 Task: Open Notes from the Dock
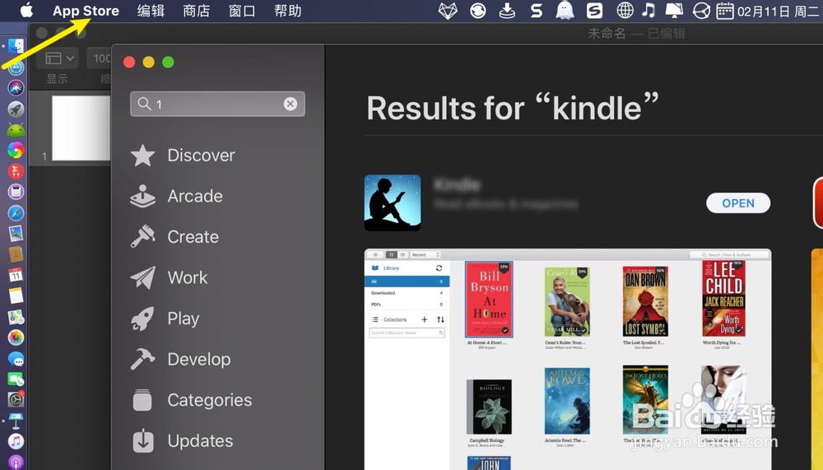16,295
